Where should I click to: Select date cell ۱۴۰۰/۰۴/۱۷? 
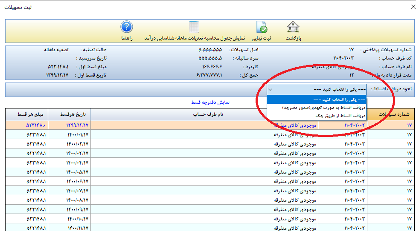coord(70,163)
